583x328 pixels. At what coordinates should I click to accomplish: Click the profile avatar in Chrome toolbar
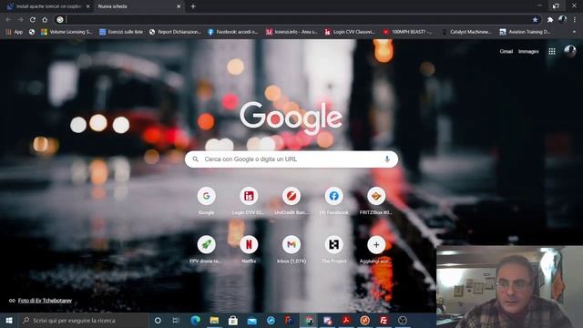[562, 19]
